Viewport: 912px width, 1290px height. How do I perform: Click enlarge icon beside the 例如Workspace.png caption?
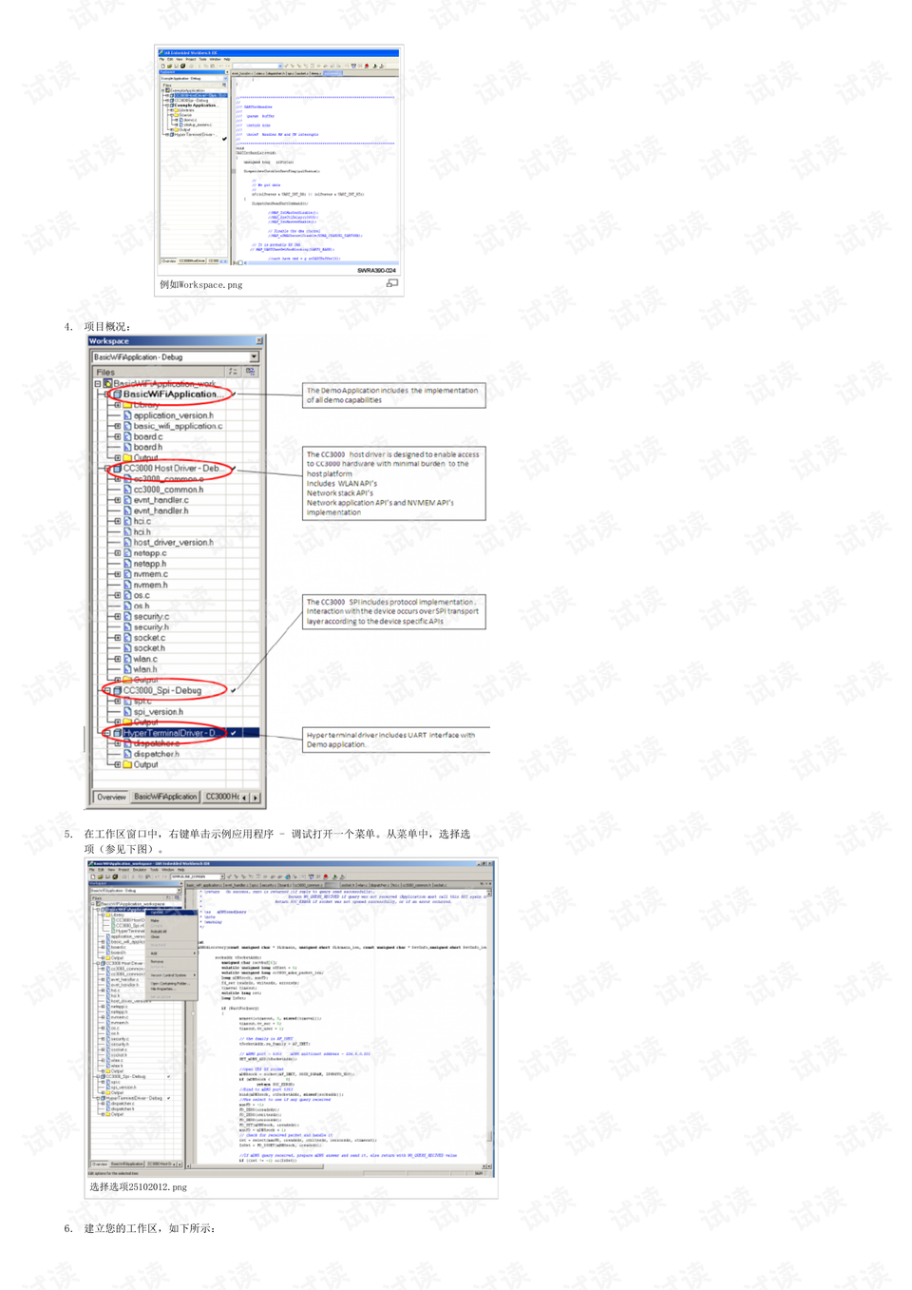point(392,283)
